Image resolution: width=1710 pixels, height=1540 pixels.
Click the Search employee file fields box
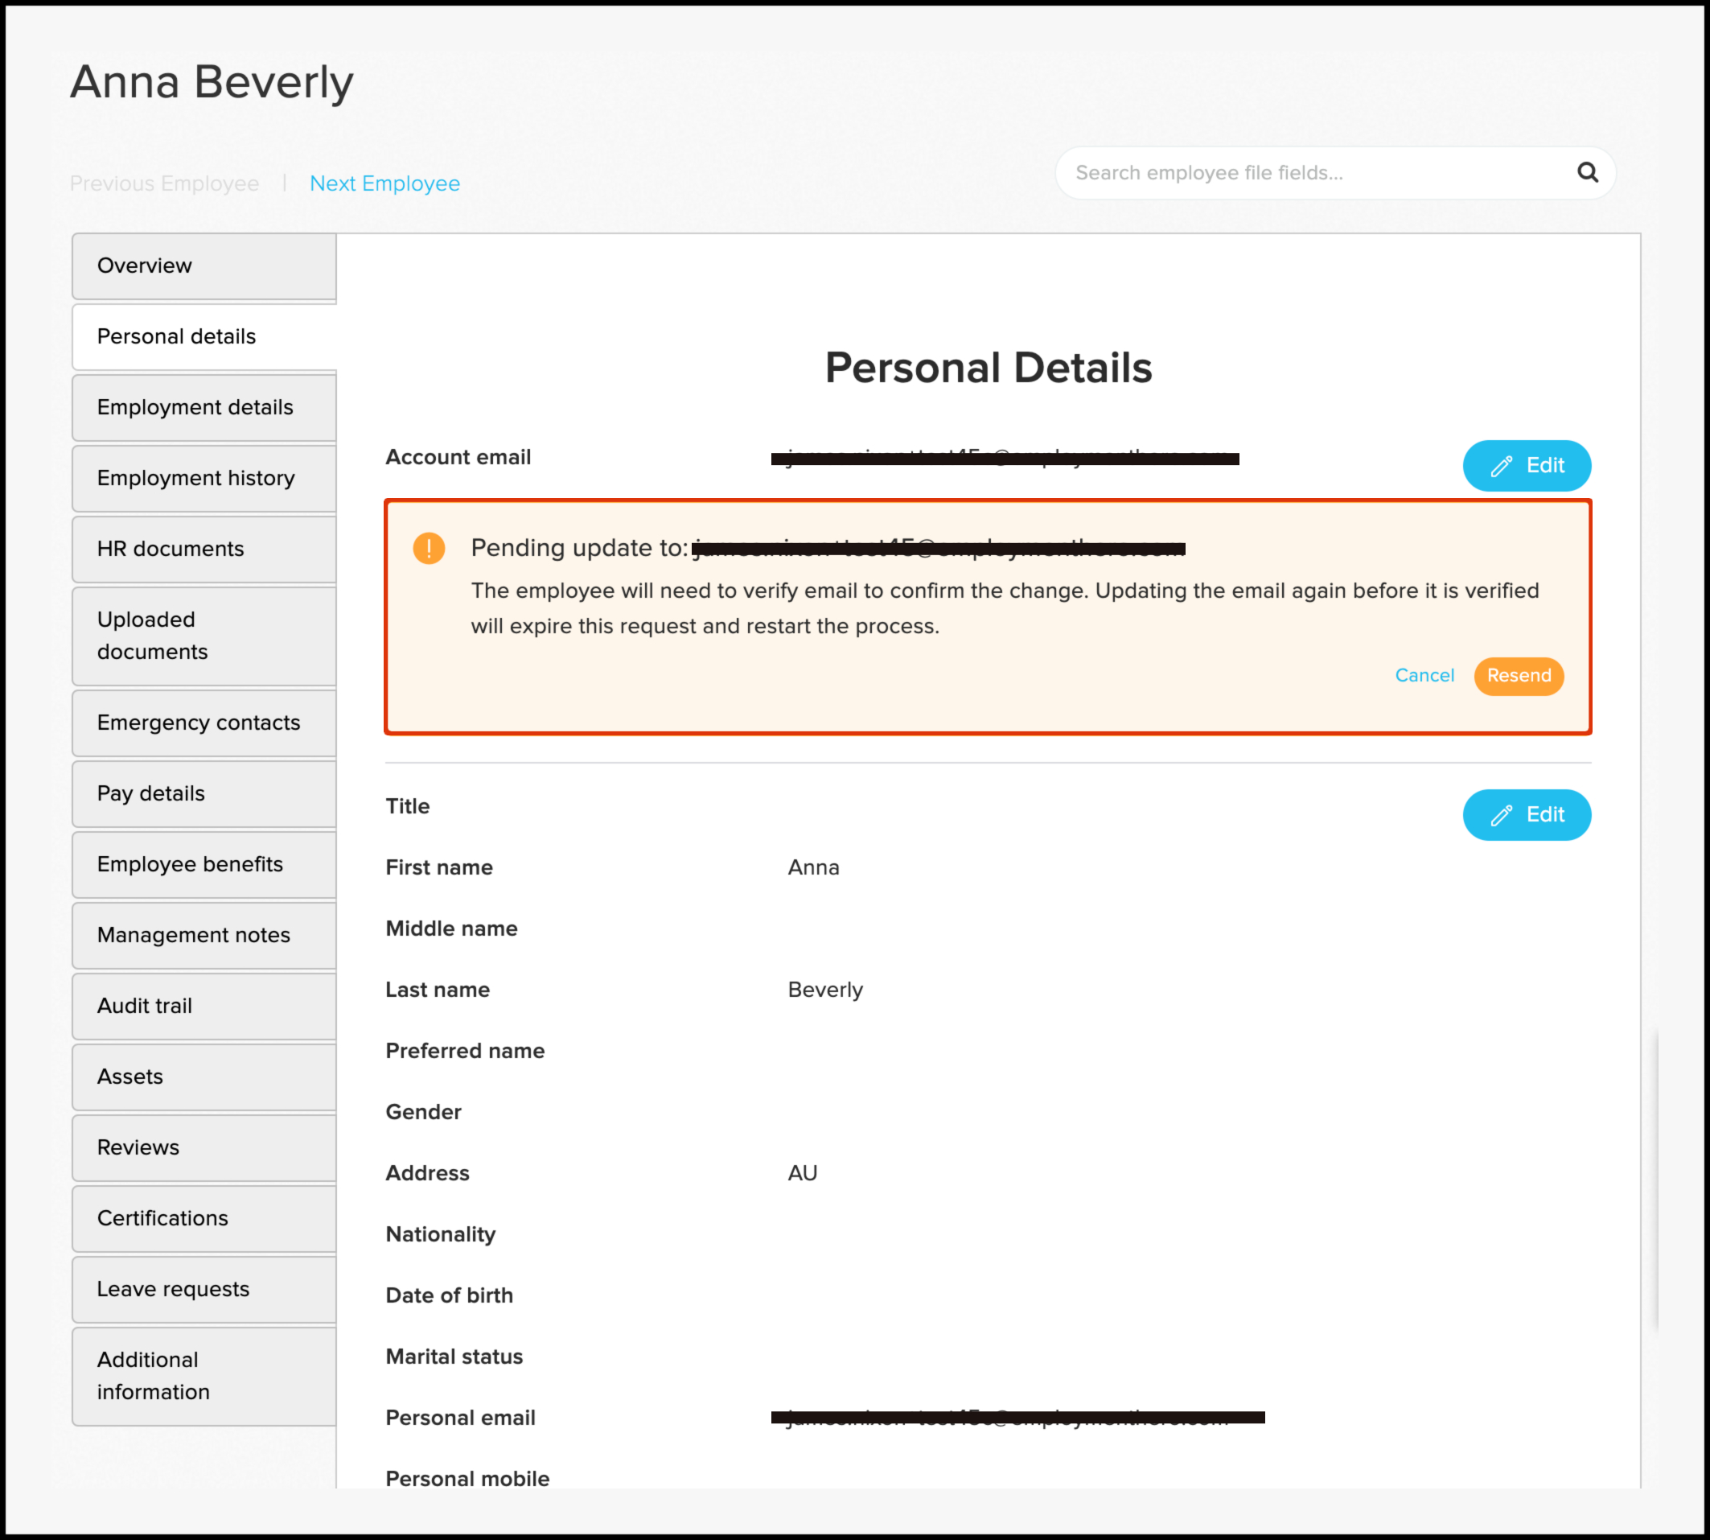point(1335,173)
